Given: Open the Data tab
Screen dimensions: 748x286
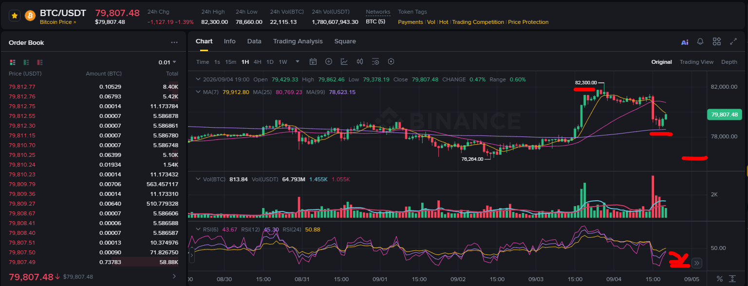Looking at the screenshot, I should tap(254, 41).
